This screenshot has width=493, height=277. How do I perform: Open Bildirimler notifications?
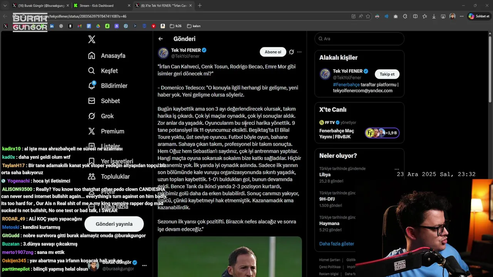tap(107, 86)
